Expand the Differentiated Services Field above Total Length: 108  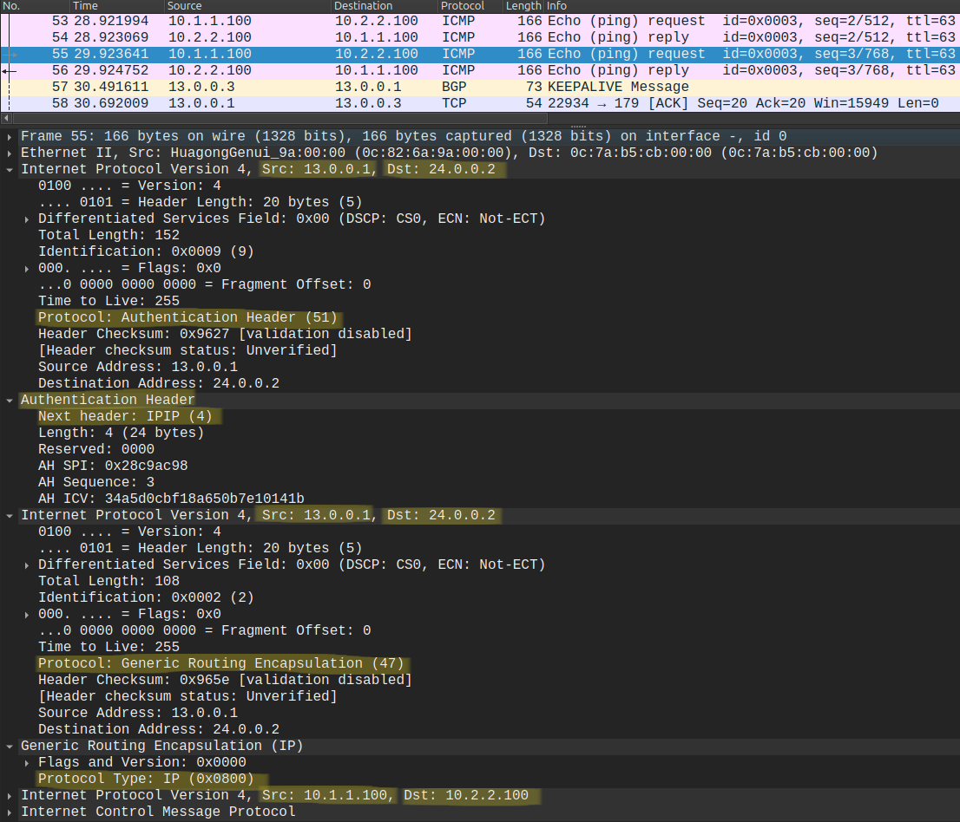[x=26, y=565]
